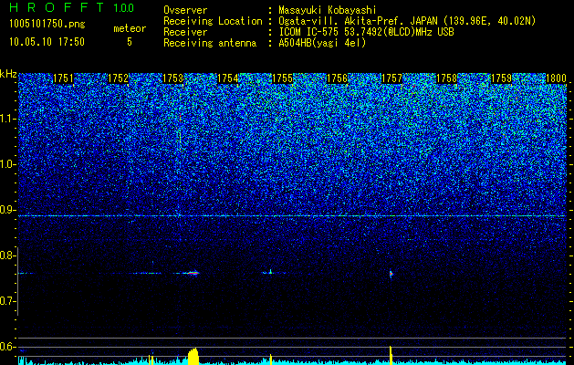The image size is (574, 365).
Task: Click the red vertical streak near 1.1 kHz
Action: (x=180, y=118)
